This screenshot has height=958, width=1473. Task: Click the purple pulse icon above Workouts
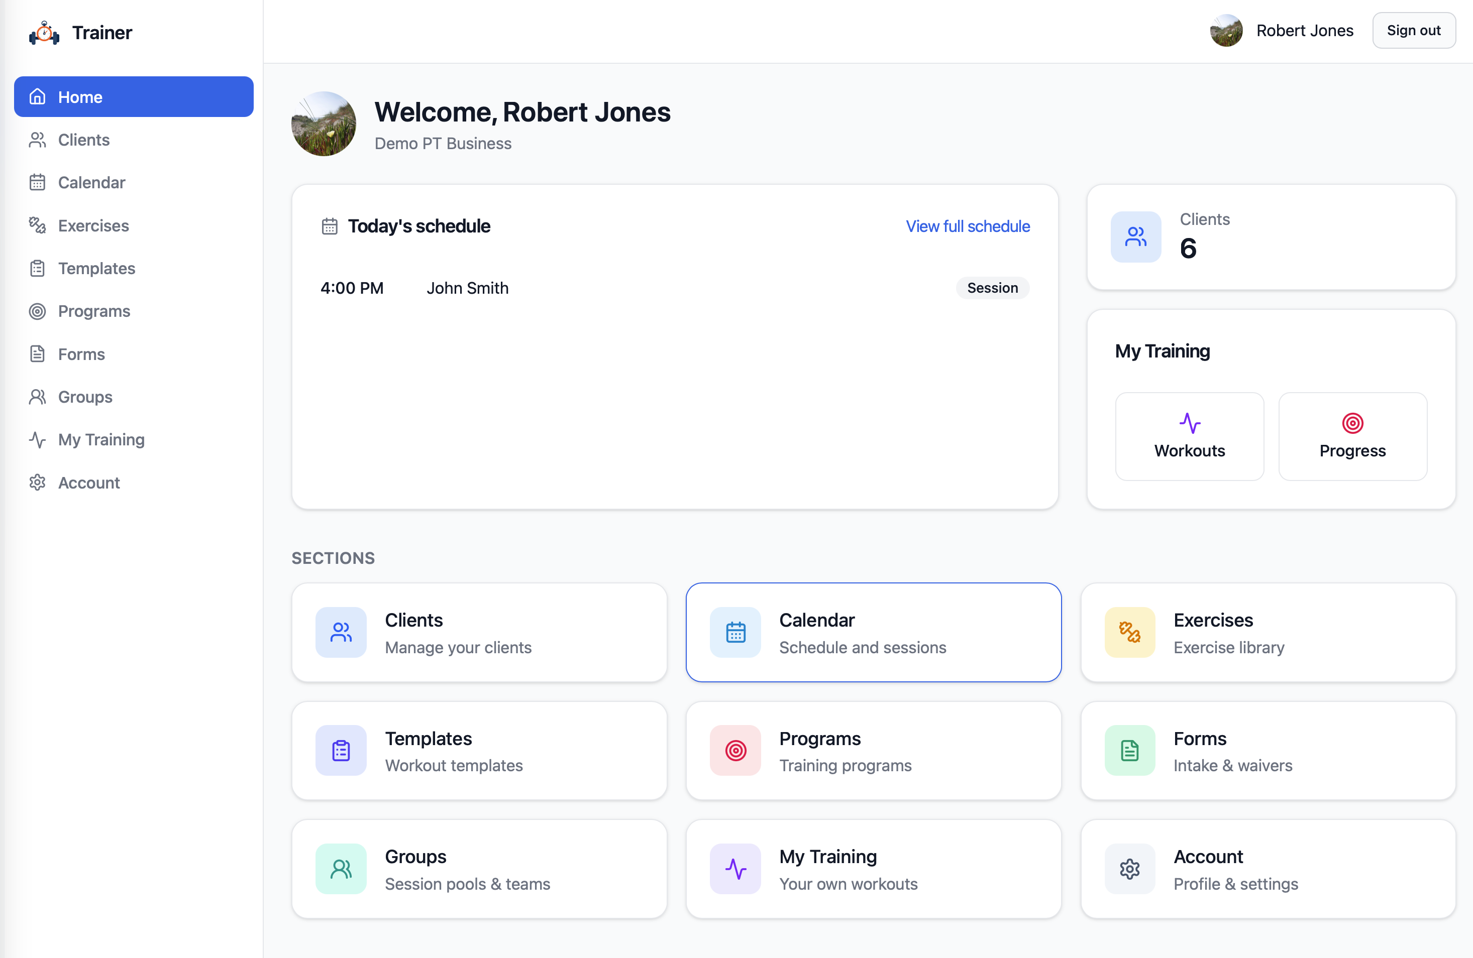pyautogui.click(x=1190, y=423)
